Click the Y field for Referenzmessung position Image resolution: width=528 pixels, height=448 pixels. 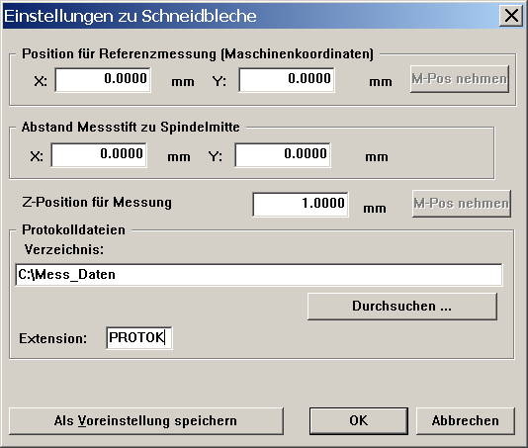click(287, 79)
